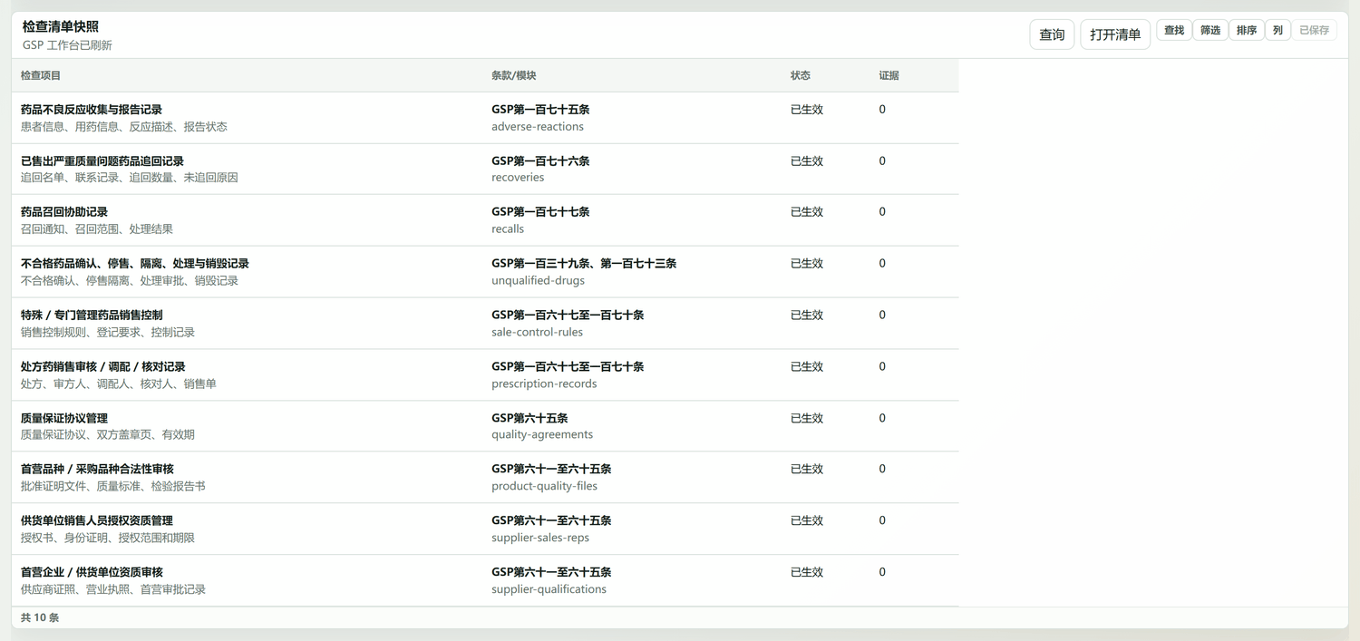The image size is (1360, 641).
Task: Click the GSP 工作台已刷新 subtitle
Action: [x=67, y=44]
